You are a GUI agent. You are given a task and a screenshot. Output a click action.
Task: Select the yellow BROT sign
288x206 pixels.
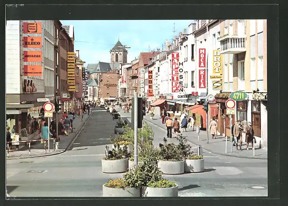point(217,62)
